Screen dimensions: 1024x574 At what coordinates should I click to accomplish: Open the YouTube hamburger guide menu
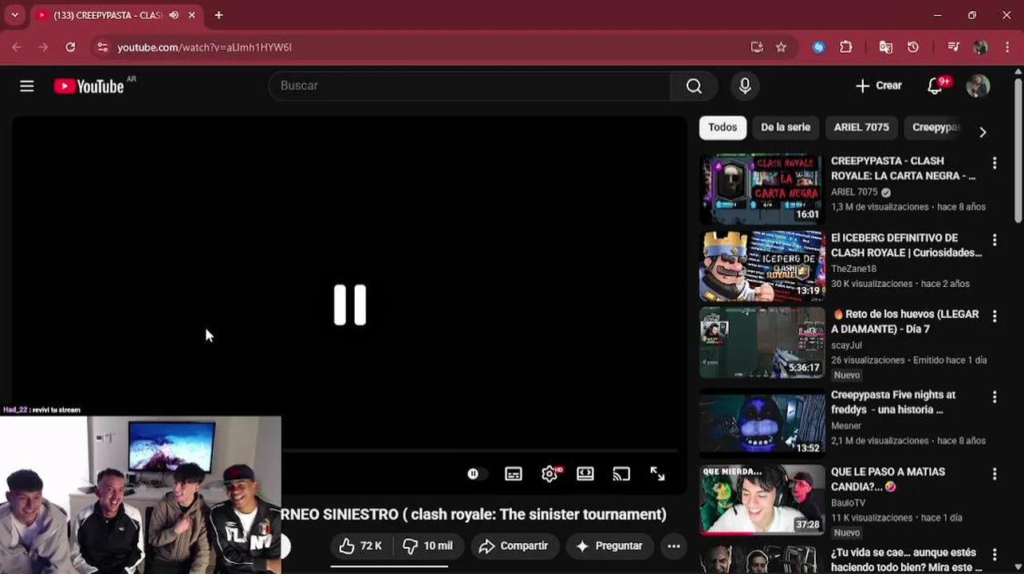click(27, 86)
